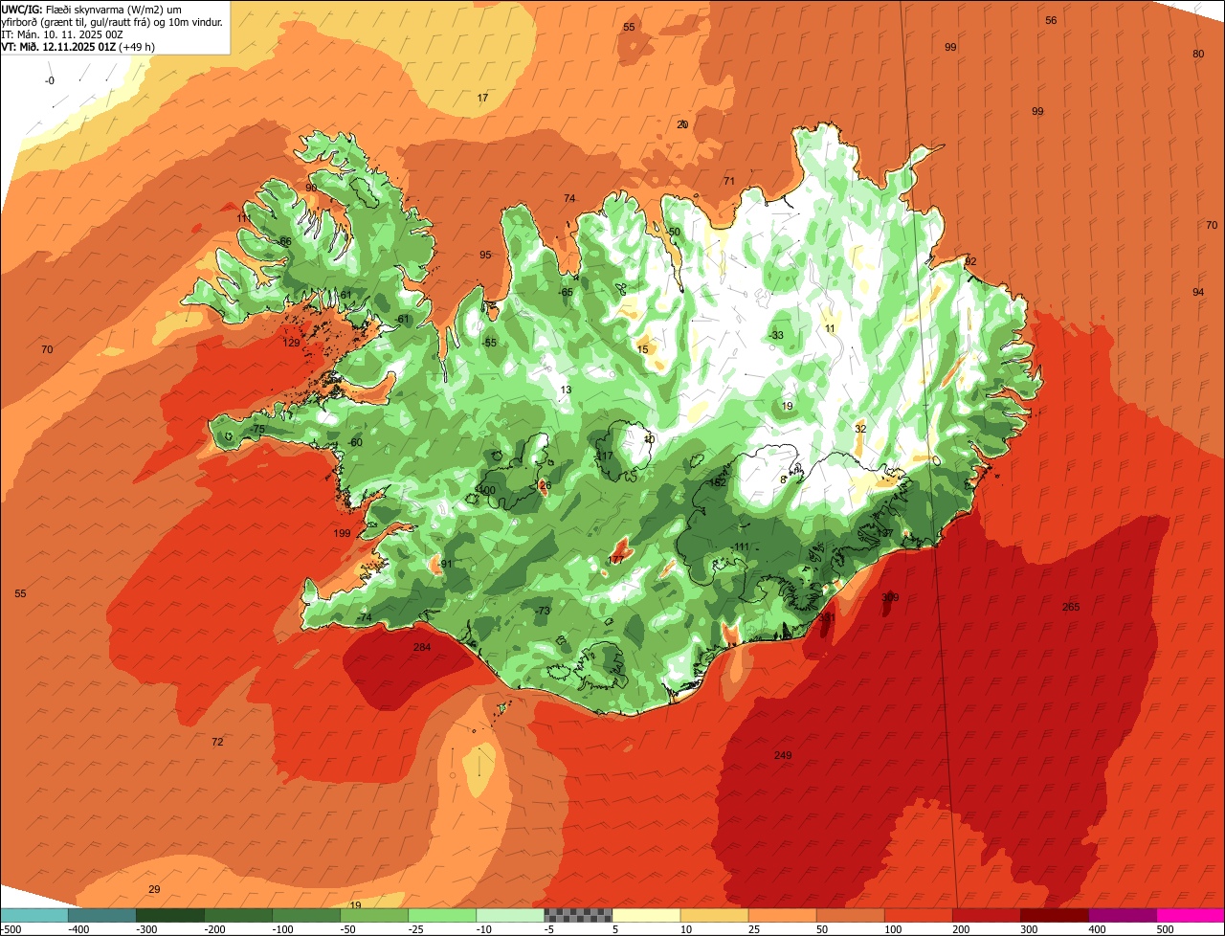Click the 'IT: Mán. 10. 11. 2025 00Z' line

click(x=60, y=33)
